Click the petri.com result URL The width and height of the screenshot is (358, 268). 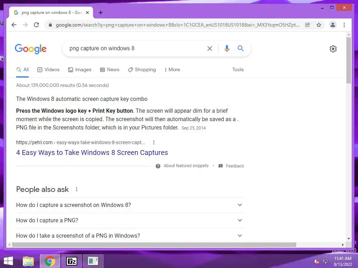coord(81,142)
